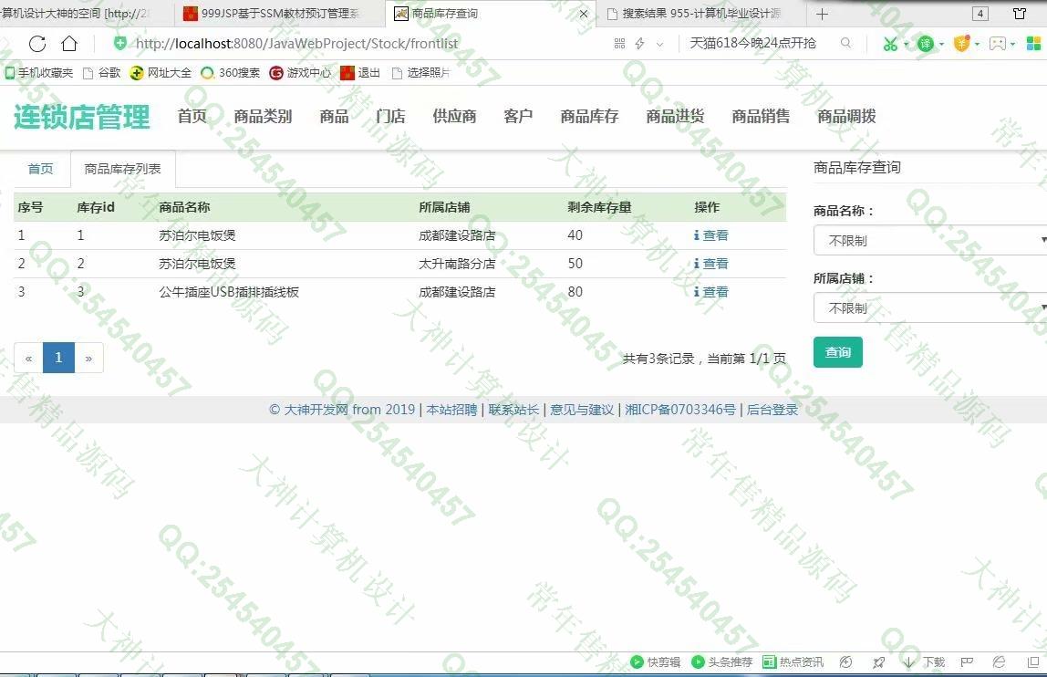Open the 所属店铺 dropdown
This screenshot has height=677, width=1047.
[930, 308]
